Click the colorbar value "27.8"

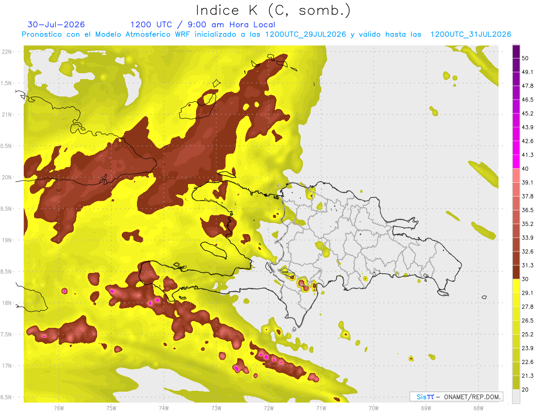528,306
